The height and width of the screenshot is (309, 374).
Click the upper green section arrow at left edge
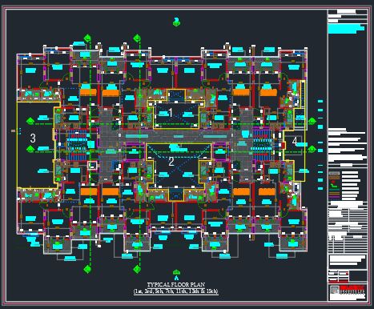[x=30, y=121]
